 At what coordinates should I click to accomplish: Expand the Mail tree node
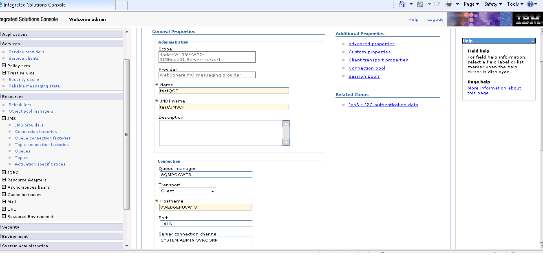coord(4,202)
